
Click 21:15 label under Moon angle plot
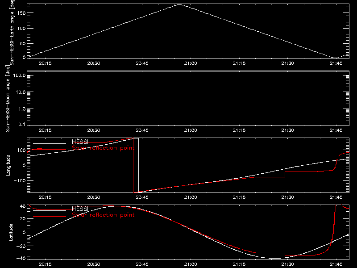pos(239,130)
